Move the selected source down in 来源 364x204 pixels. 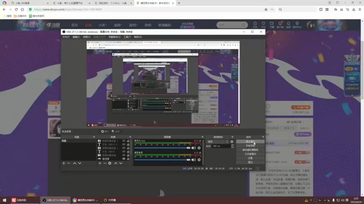pyautogui.click(x=121, y=163)
